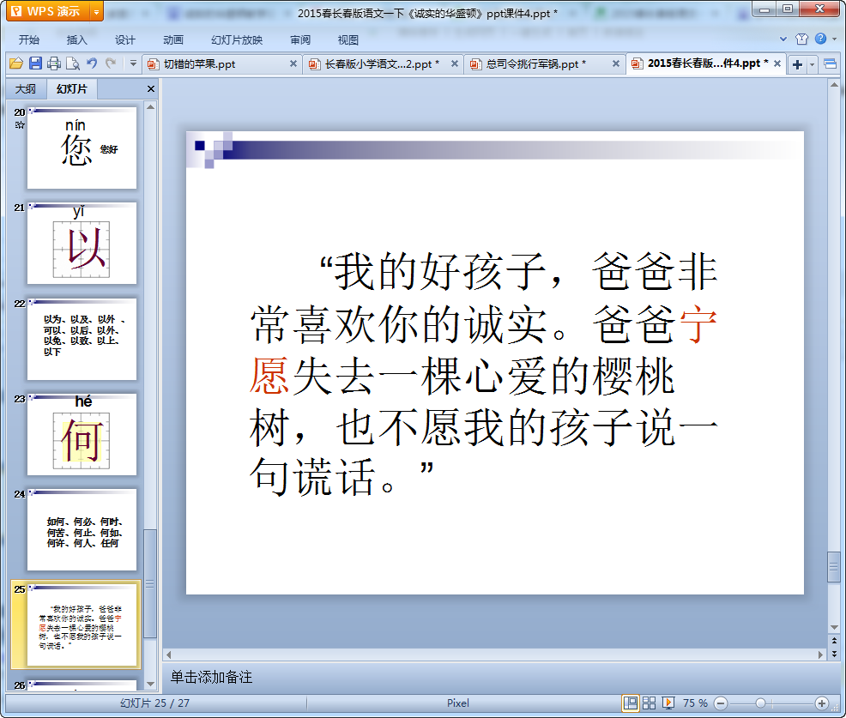Print using the printer icon
Viewport: 846px width, 718px height.
coord(54,63)
